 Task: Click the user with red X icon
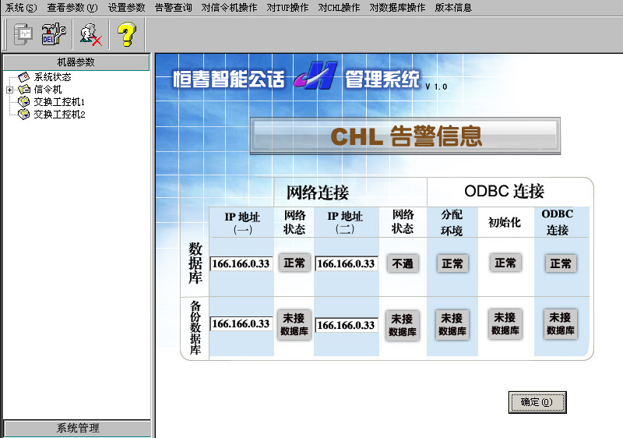[x=91, y=35]
